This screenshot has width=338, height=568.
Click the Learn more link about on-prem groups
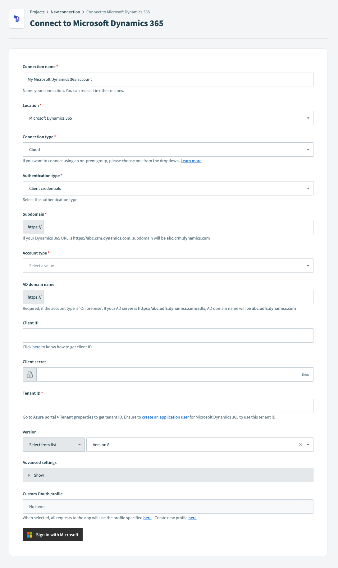coord(191,161)
